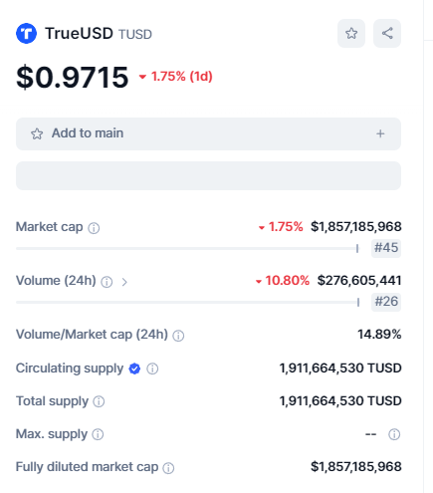The height and width of the screenshot is (493, 433).
Task: Add TrueUSD to main watchlist
Action: tap(208, 133)
